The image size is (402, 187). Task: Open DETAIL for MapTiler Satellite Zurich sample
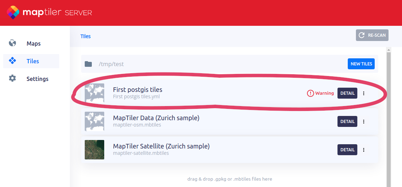347,150
